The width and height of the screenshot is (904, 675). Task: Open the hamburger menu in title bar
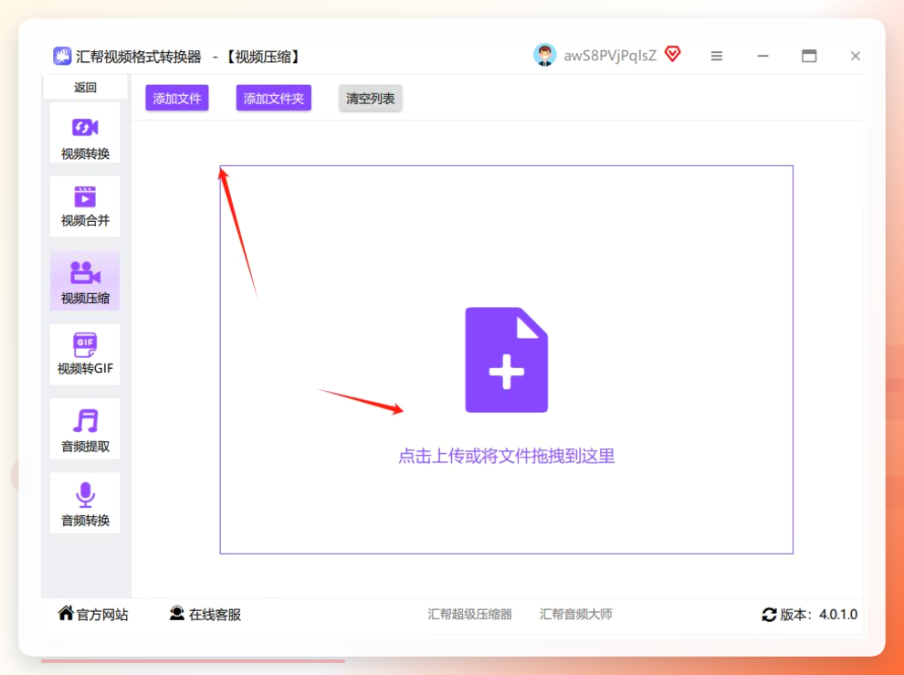point(717,56)
